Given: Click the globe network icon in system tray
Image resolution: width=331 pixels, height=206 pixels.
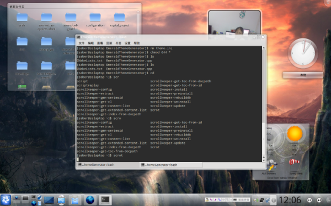Looking at the screenshot, I should [x=268, y=200].
